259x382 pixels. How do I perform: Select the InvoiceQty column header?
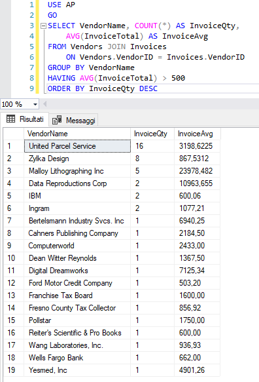tap(152, 134)
